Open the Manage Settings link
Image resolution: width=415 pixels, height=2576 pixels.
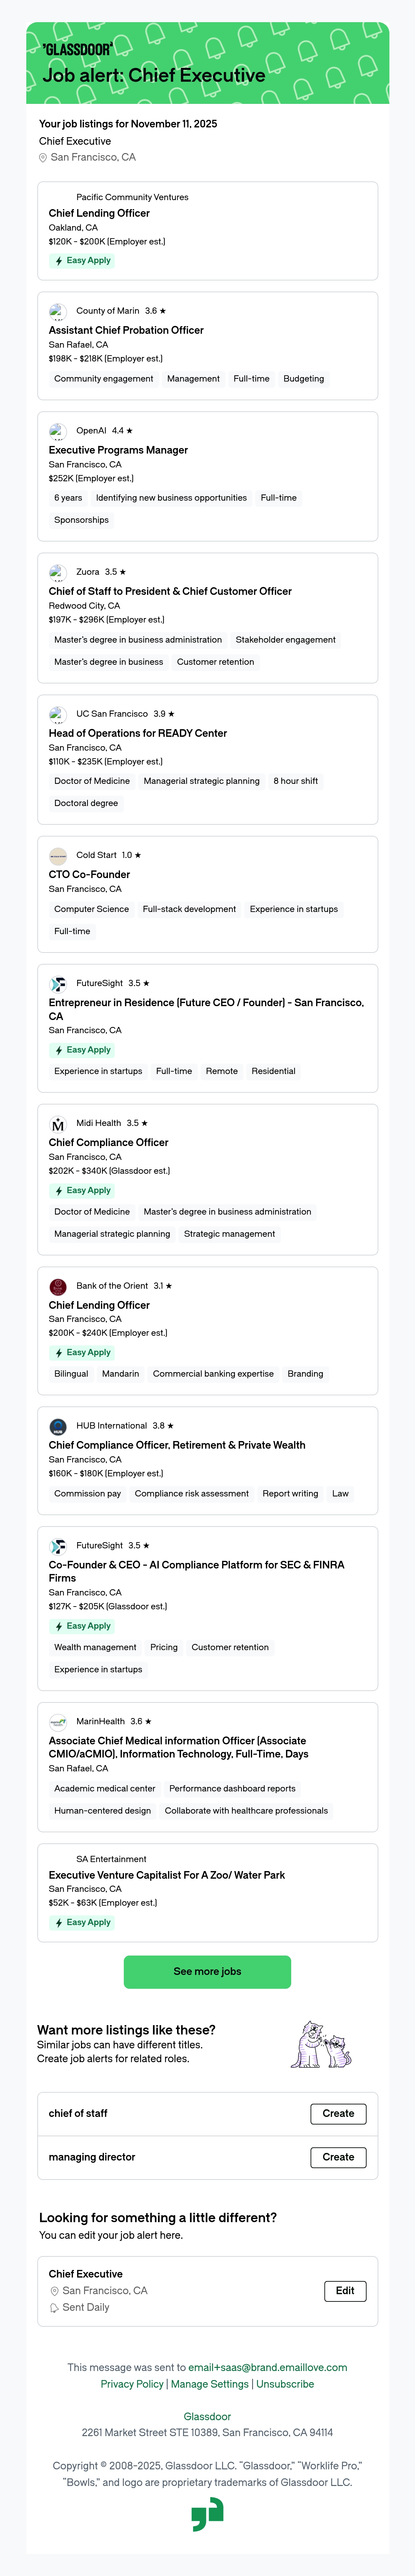tap(210, 2384)
